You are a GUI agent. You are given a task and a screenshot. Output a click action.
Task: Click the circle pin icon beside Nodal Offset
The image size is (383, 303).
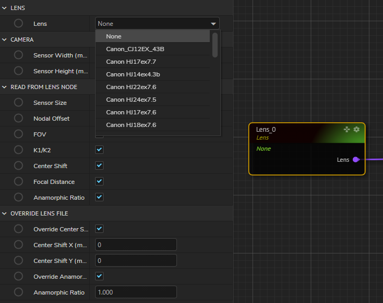(x=18, y=119)
